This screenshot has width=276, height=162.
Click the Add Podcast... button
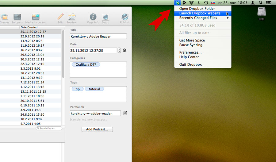coord(97,129)
